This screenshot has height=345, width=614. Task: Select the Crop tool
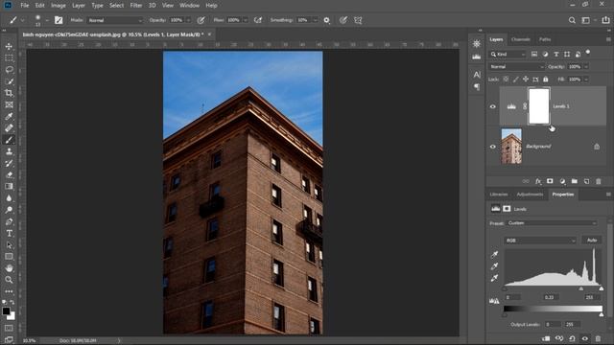[x=9, y=93]
